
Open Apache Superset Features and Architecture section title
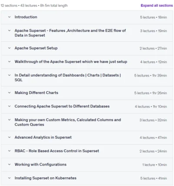(x=70, y=33)
